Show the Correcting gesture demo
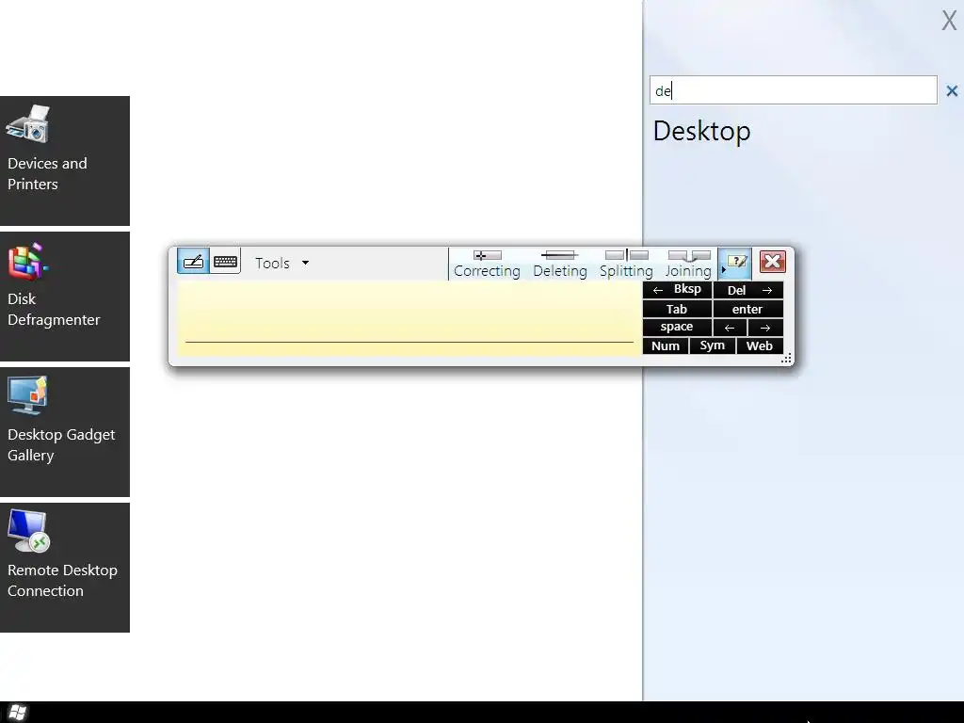The height and width of the screenshot is (723, 964). click(487, 264)
